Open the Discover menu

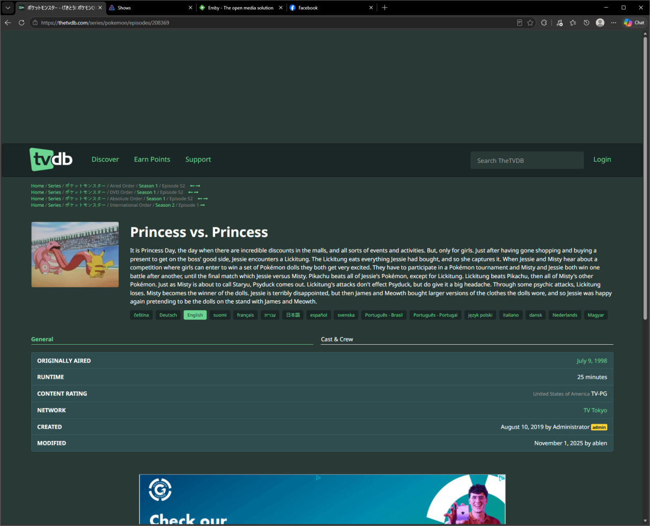click(x=105, y=160)
